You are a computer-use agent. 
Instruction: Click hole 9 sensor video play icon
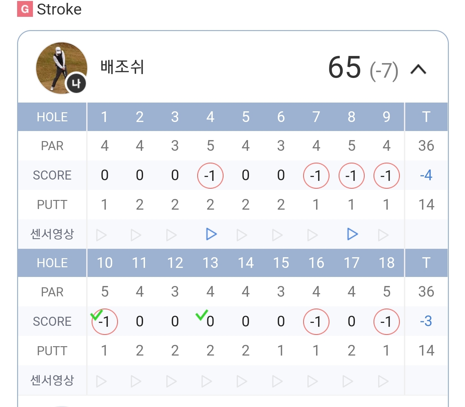tap(383, 235)
